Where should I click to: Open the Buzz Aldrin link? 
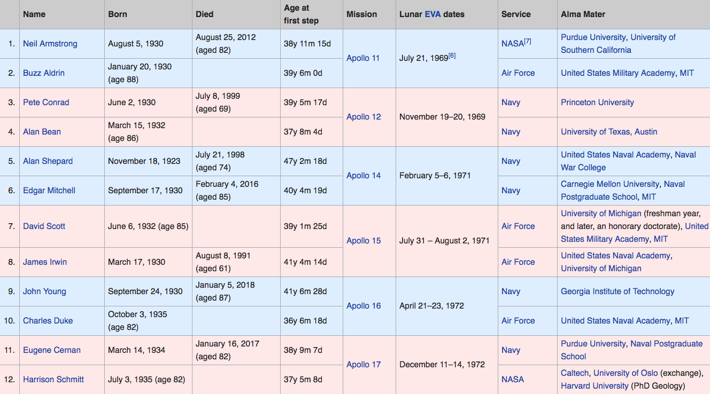(x=44, y=73)
